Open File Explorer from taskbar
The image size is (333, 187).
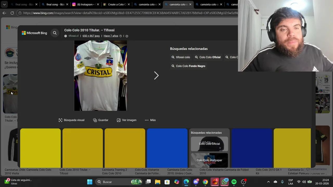158,182
